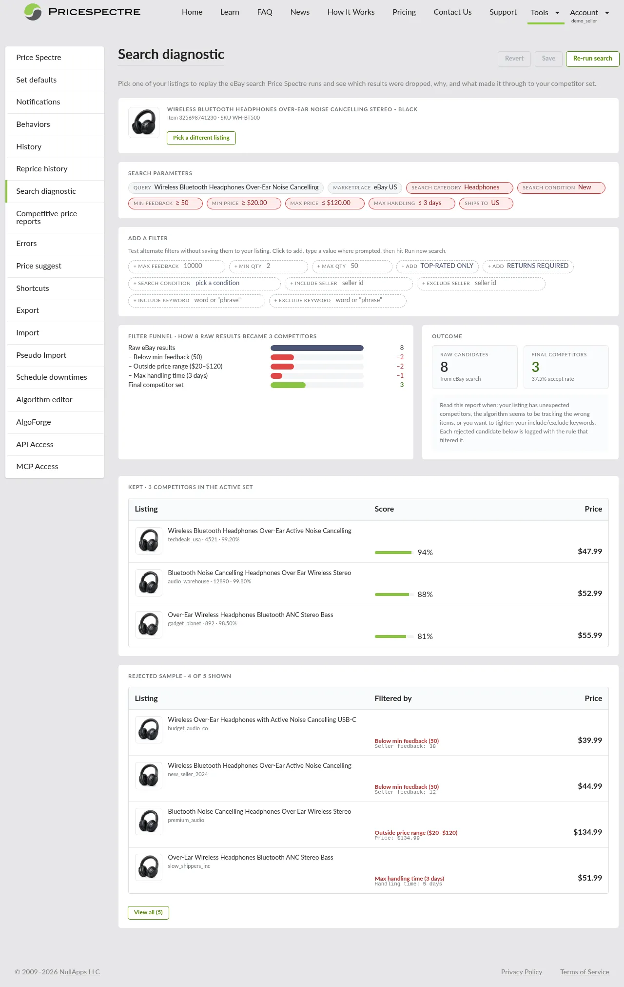Screen dimensions: 624x987
Task: Toggle the Ships To US chip
Action: pyautogui.click(x=486, y=204)
